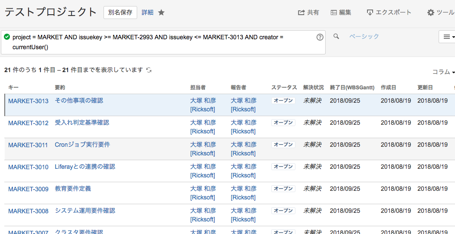Open the view layout switcher dropdown
Image resolution: width=455 pixels, height=234 pixels.
click(x=447, y=37)
